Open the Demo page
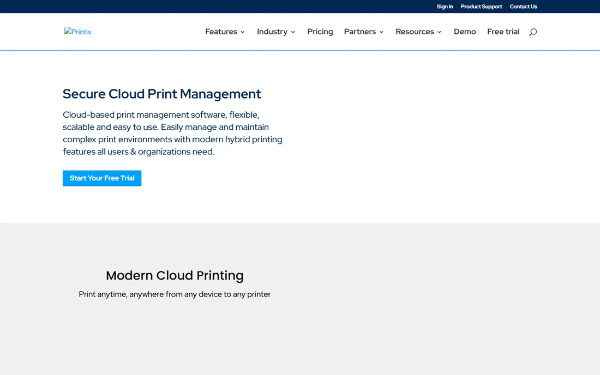The image size is (600, 375). (x=465, y=32)
